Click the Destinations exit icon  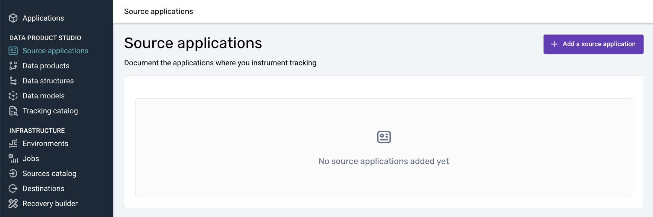point(13,188)
